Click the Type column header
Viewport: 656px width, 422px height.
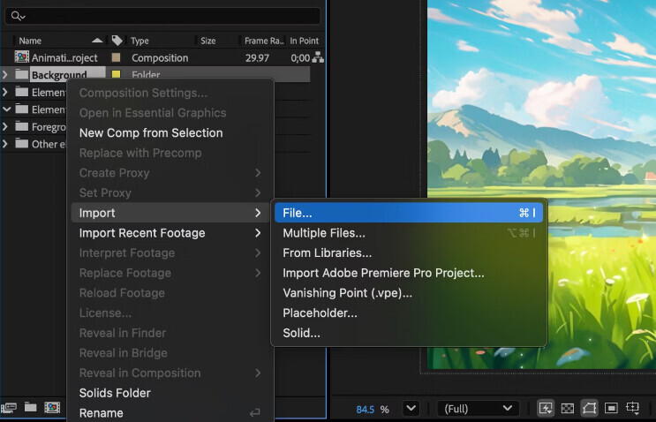(139, 41)
